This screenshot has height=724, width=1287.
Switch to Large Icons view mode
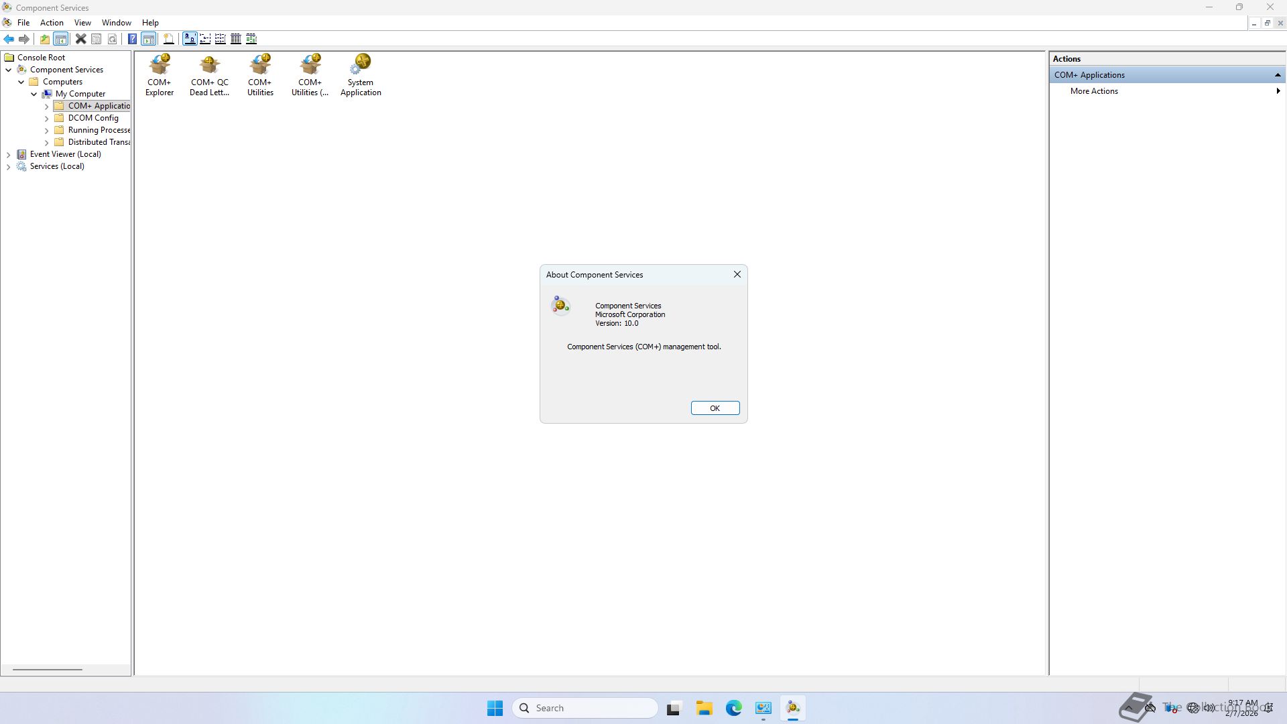point(190,39)
